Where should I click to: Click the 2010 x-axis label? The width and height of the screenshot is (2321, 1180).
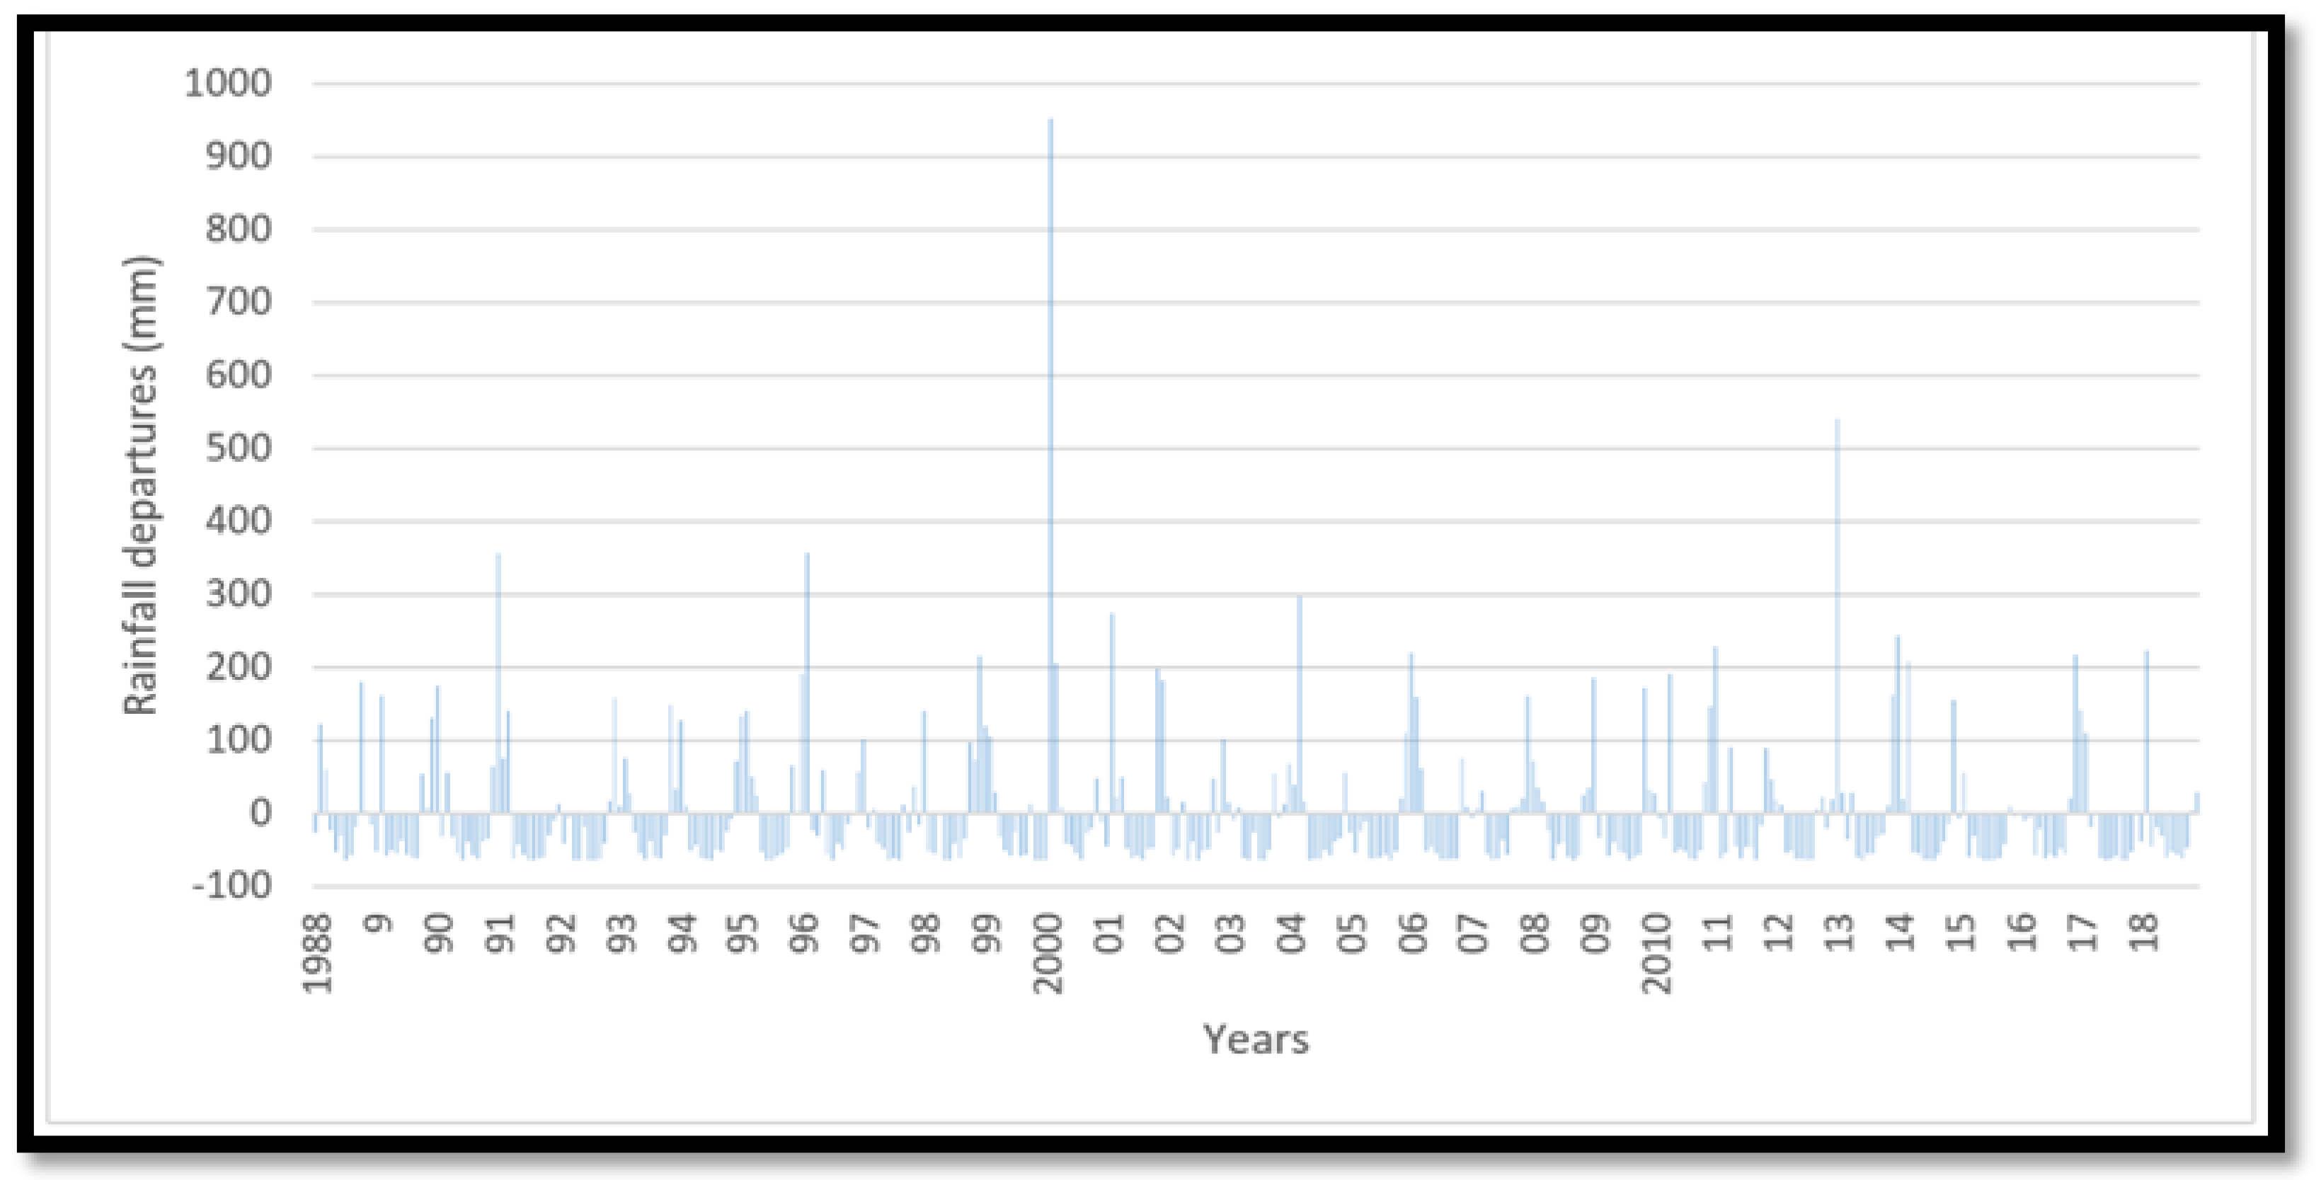(x=1656, y=955)
